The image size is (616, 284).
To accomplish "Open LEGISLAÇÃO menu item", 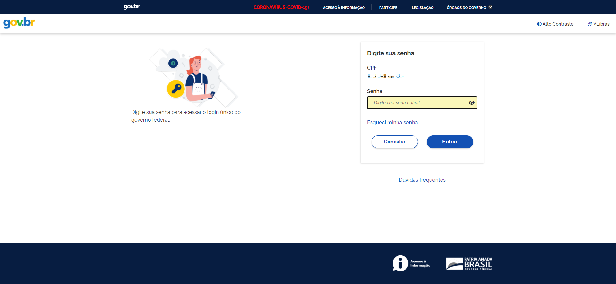I will click(x=422, y=7).
